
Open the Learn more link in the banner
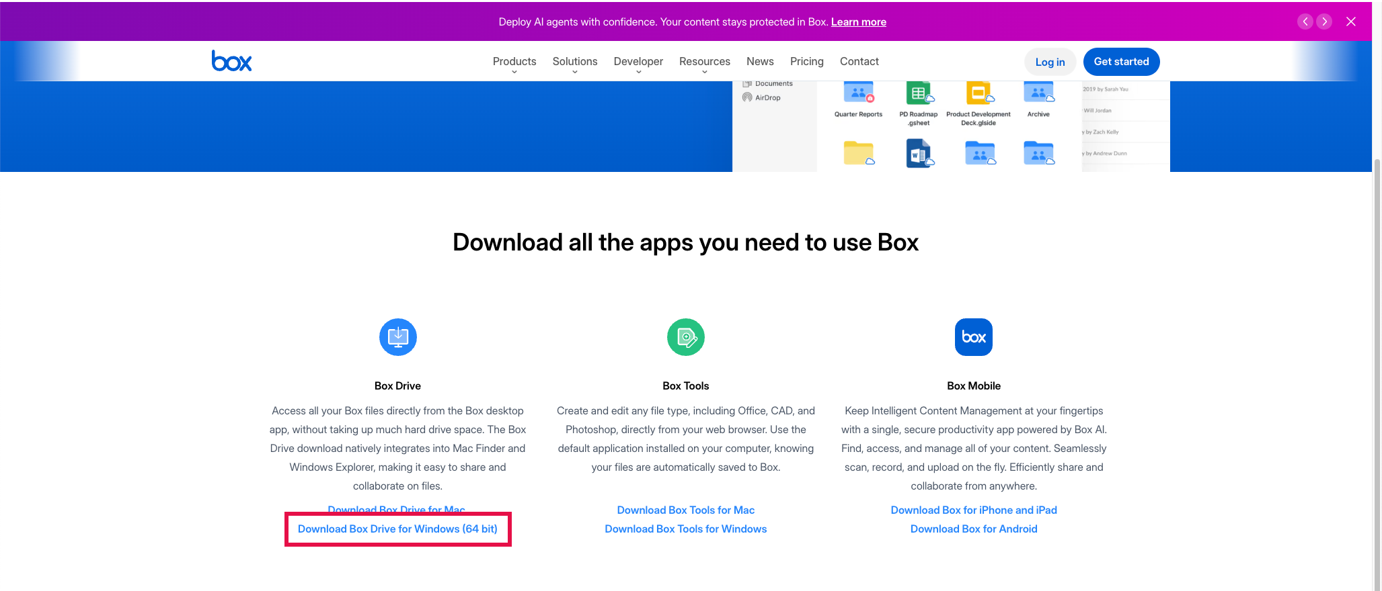859,21
